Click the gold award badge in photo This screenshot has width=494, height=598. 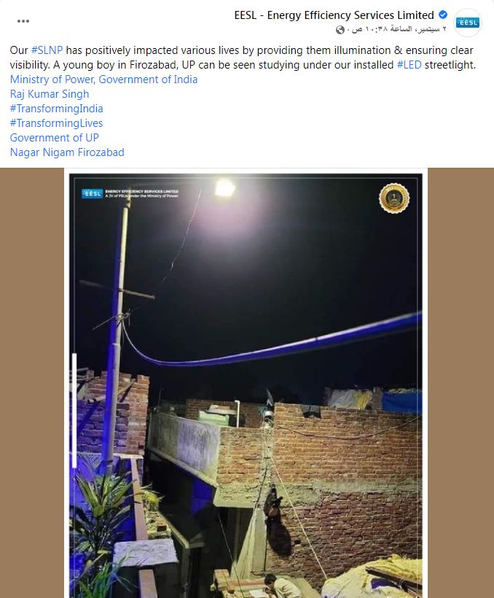click(x=394, y=198)
